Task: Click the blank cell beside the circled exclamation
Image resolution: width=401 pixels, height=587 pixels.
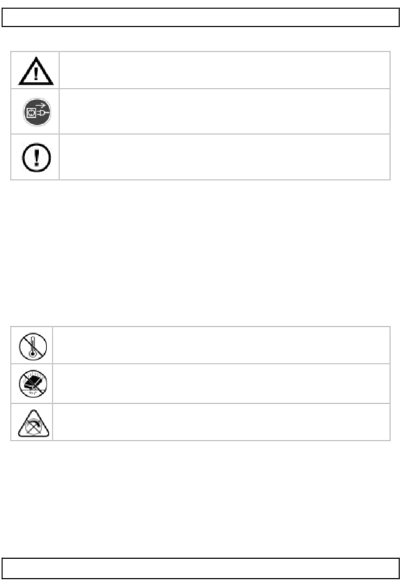Action: click(x=224, y=157)
